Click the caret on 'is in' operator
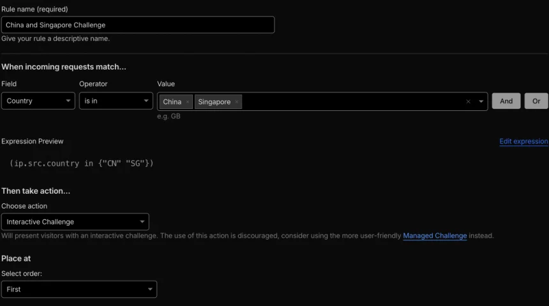Screen dimensions: 549x306 click(146, 101)
